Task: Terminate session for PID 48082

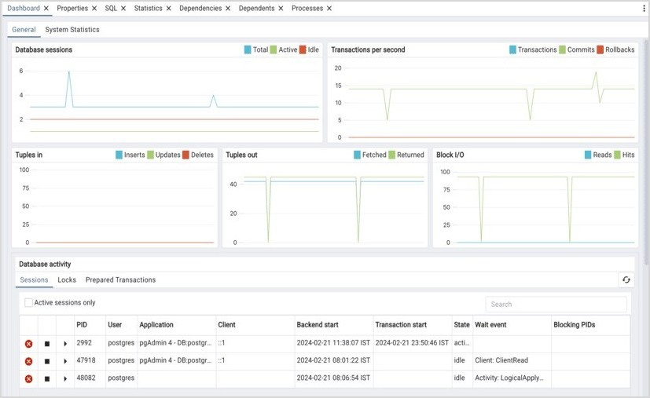Action: [x=28, y=378]
